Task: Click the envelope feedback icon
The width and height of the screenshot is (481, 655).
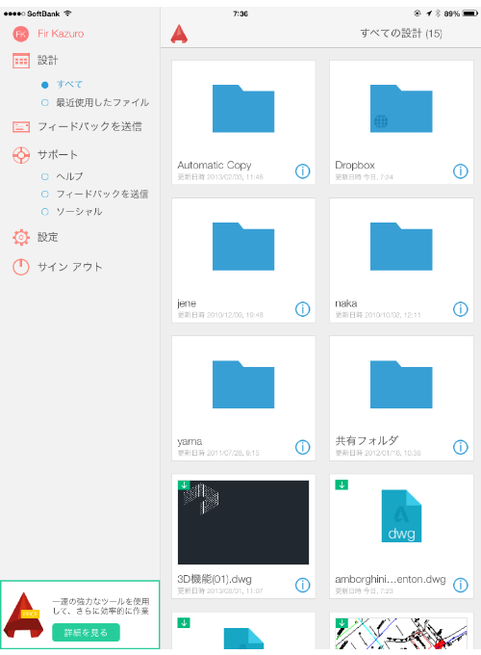Action: [21, 127]
